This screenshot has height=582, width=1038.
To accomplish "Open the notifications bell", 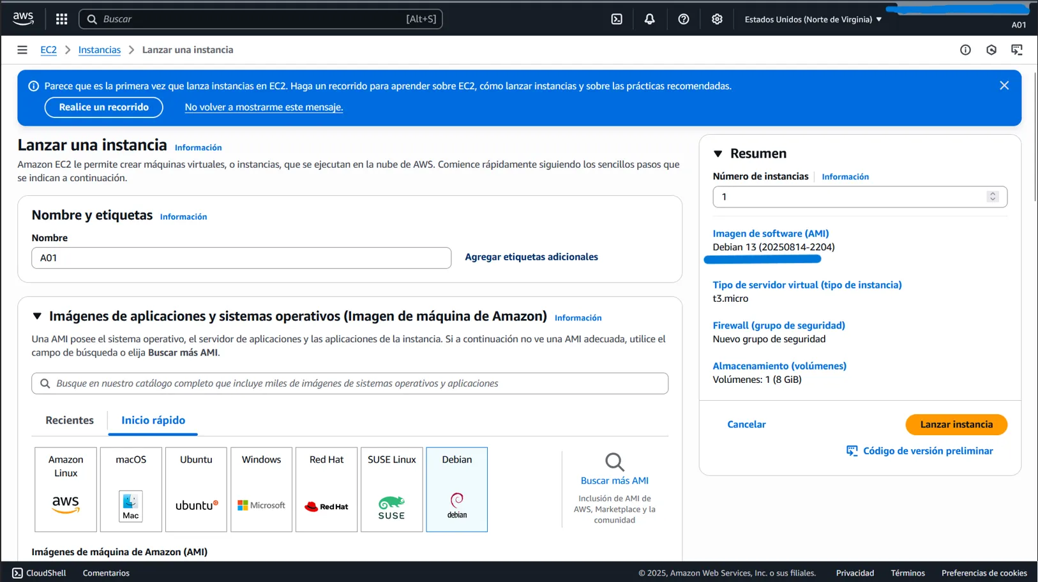I will coord(649,19).
